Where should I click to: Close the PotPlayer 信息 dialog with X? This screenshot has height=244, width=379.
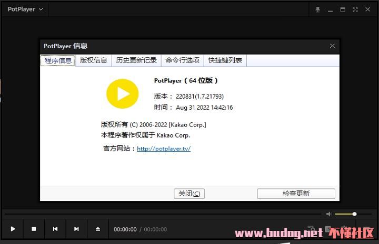(x=332, y=46)
